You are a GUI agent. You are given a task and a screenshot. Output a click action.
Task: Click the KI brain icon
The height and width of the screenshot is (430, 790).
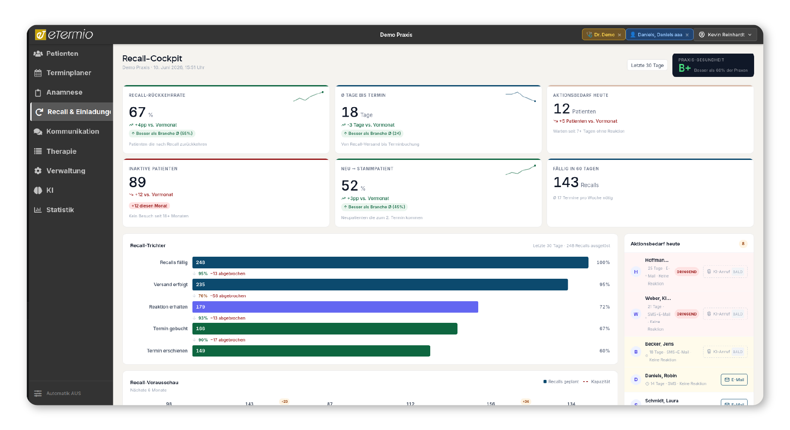click(38, 190)
